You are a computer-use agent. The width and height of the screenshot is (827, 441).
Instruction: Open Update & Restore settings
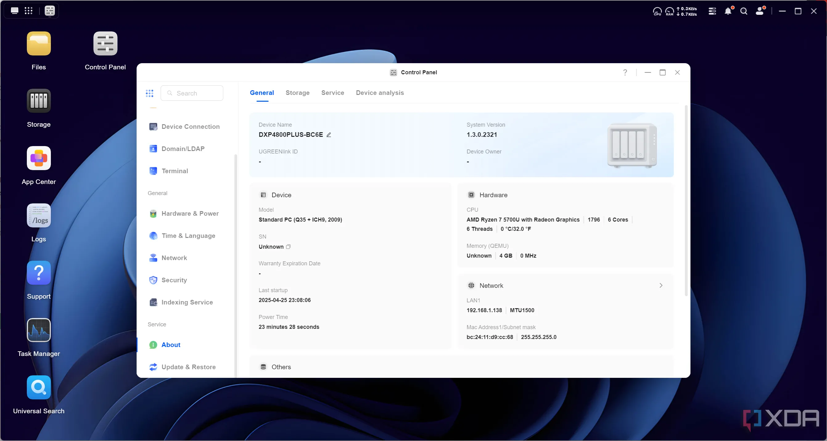(x=183, y=367)
